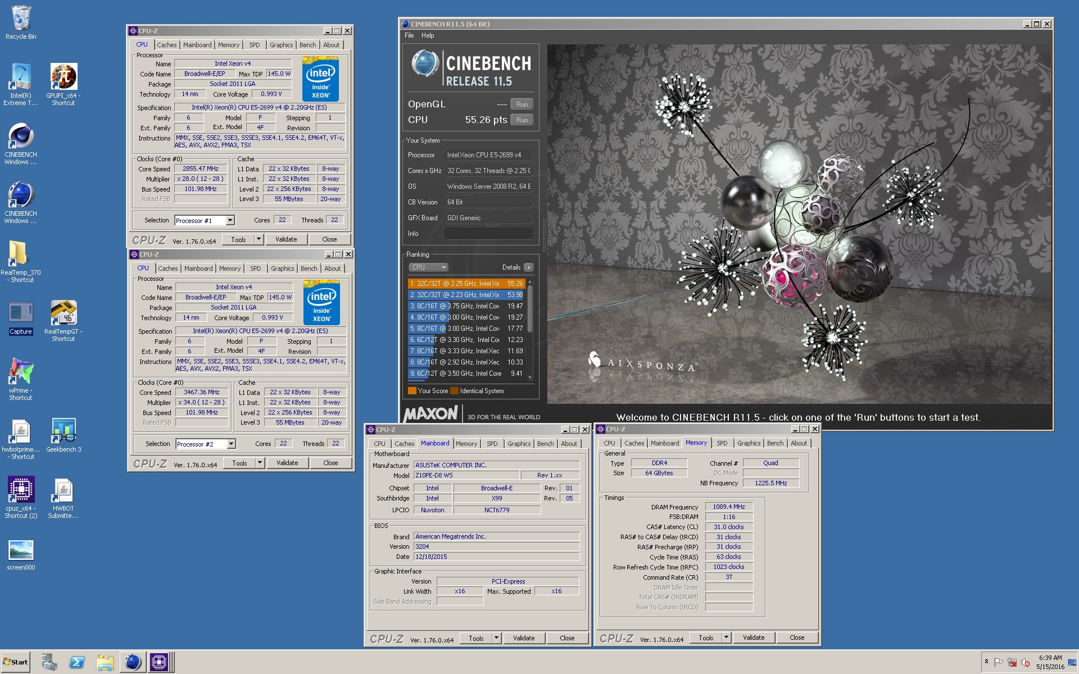Screen dimensions: 1079x674
Task: Select Bench tab in Memory CPU-Z window
Action: (x=775, y=443)
